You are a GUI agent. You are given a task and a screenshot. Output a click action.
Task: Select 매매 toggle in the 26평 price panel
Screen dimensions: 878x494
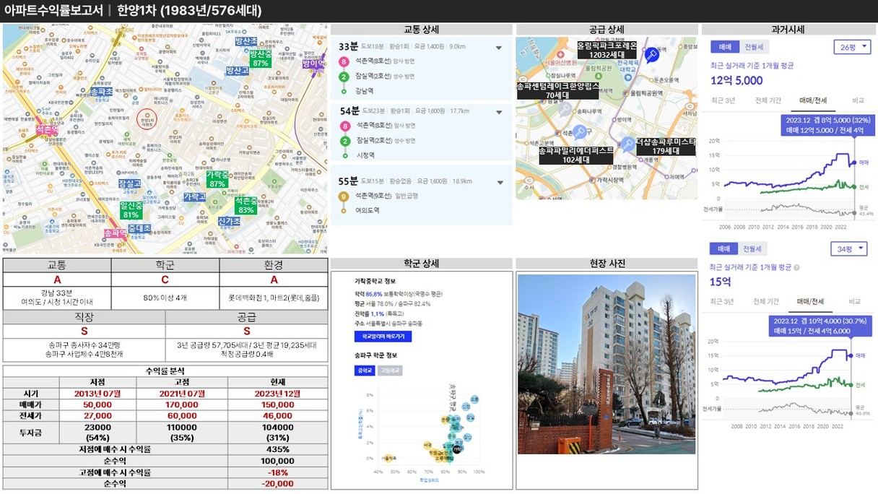[x=724, y=47]
